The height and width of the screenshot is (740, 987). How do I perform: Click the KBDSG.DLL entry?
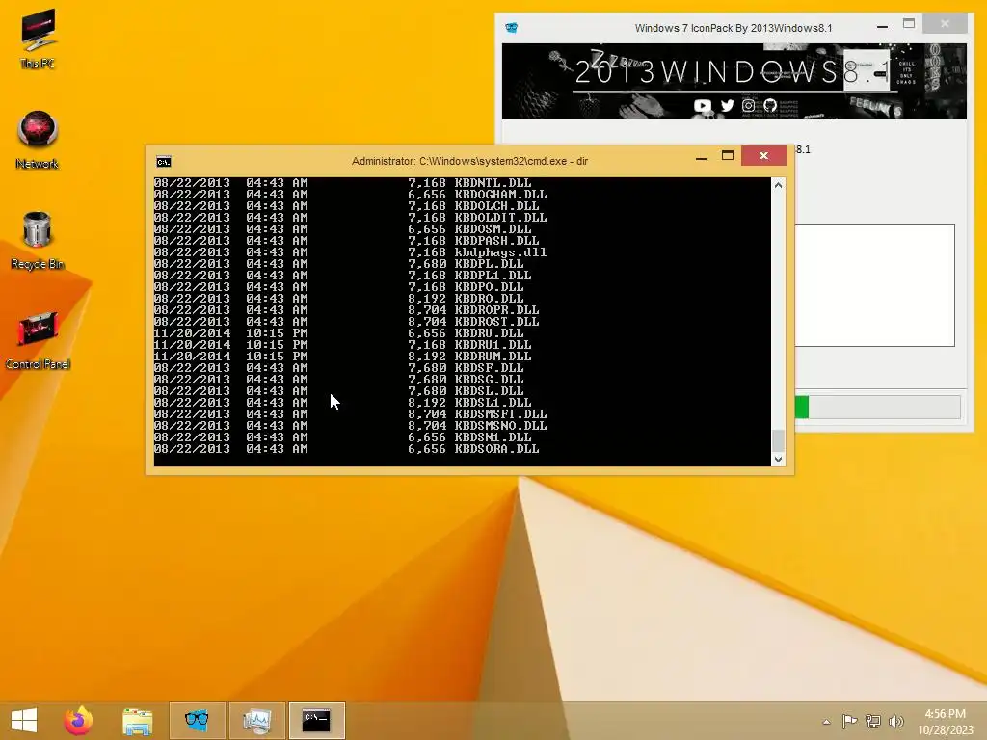pos(338,380)
